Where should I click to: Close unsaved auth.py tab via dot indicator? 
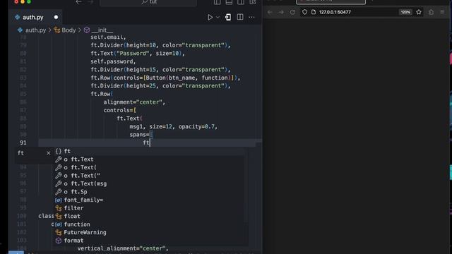56,17
